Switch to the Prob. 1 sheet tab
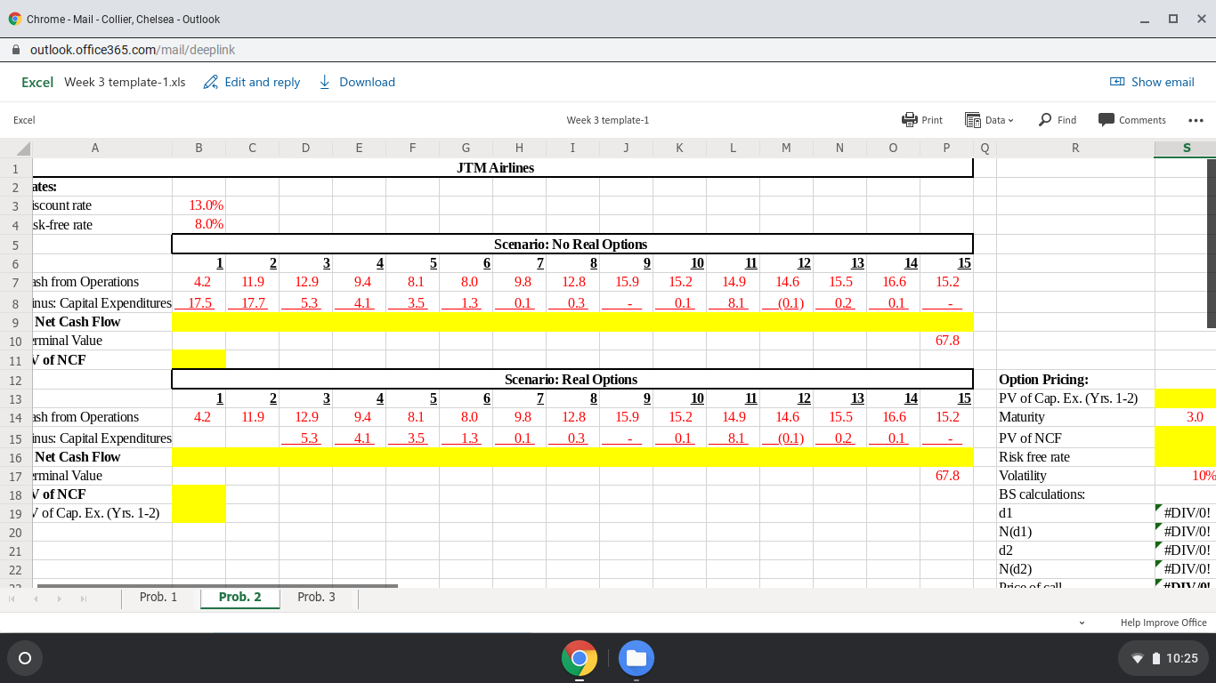Screen dimensions: 1216x683 pos(158,597)
